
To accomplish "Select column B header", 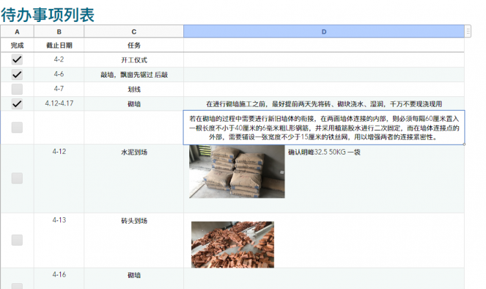I will [x=59, y=32].
